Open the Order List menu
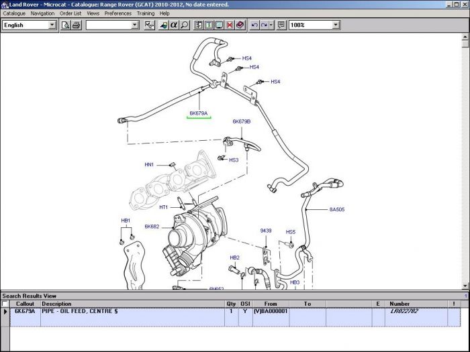Screen dimensions: 470x352 tap(70, 13)
